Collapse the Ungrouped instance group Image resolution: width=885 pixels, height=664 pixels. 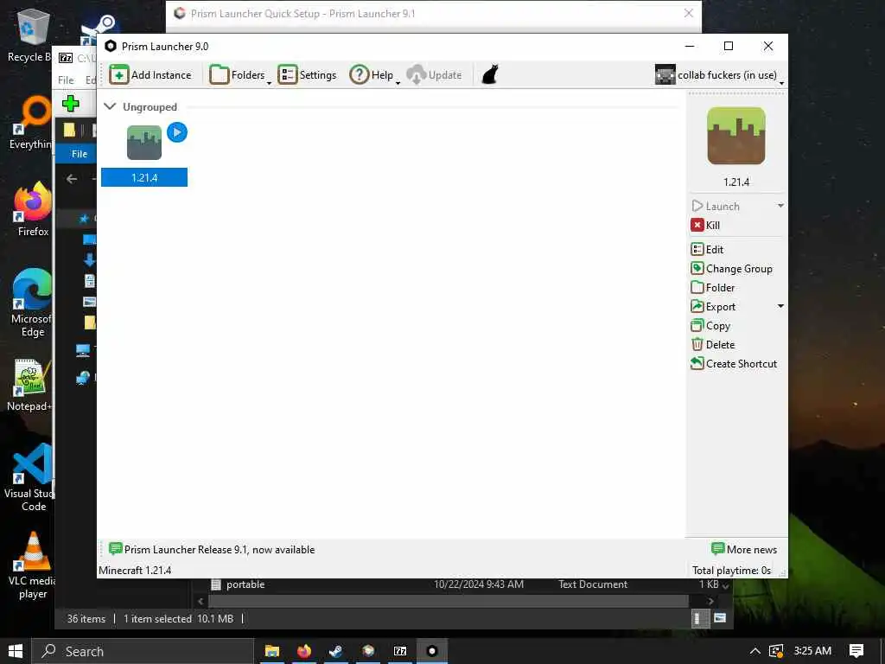tap(110, 106)
